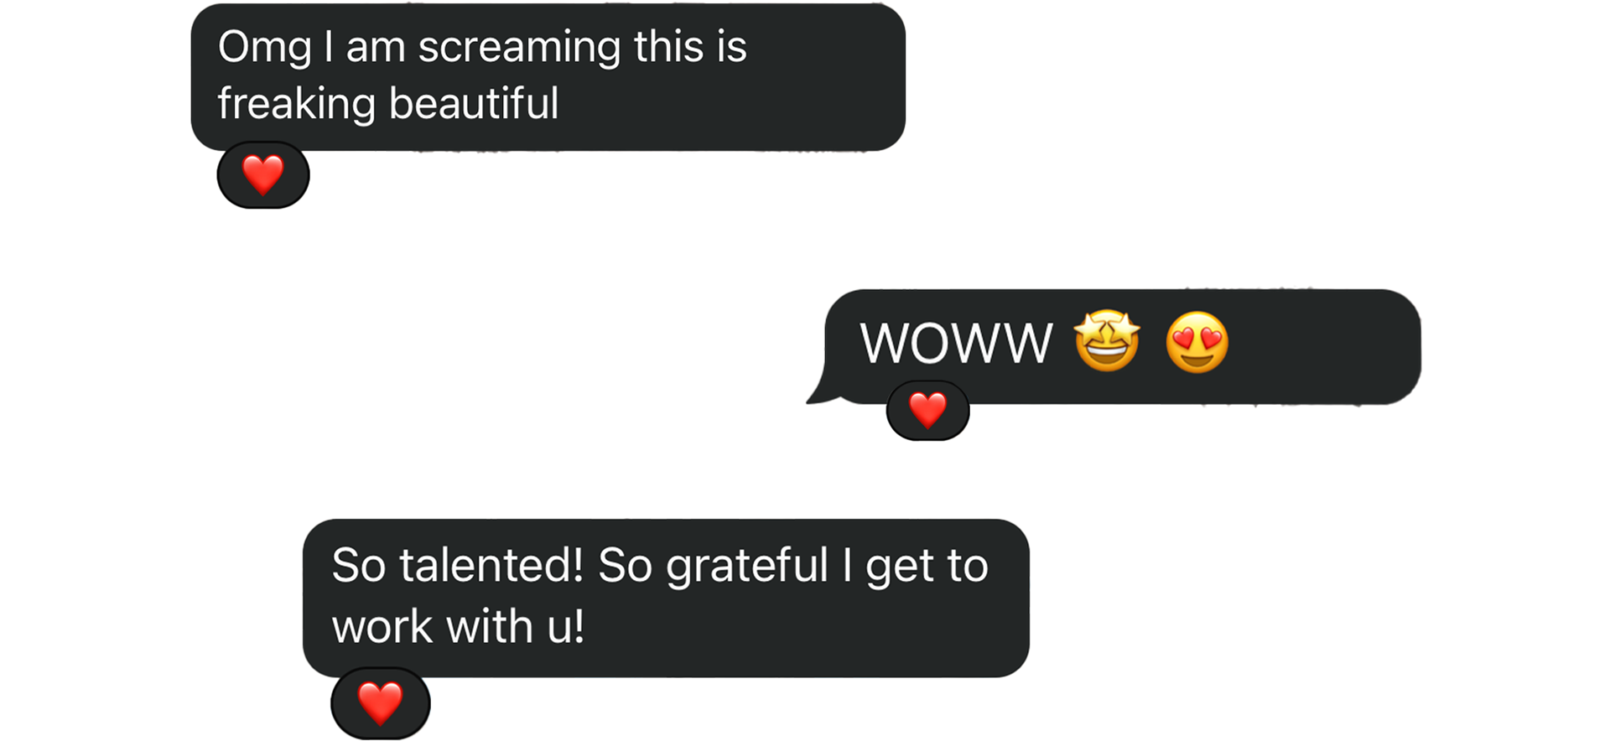
Task: Click the word 'grateful' in the last message
Action: [747, 567]
